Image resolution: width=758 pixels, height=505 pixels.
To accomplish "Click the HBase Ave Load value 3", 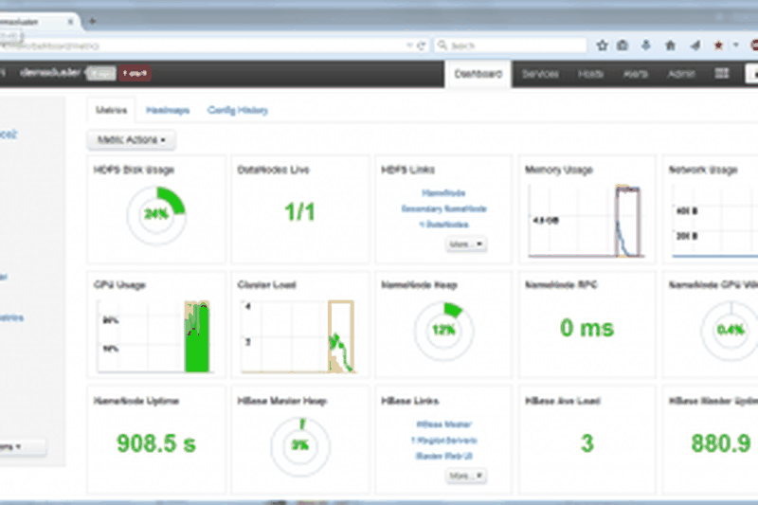I will pyautogui.click(x=587, y=443).
